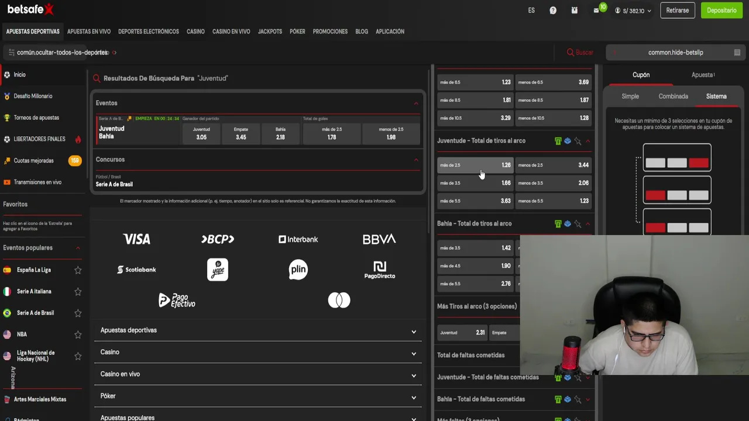Click green cash-out icon in Bahía tiros al arco

[x=558, y=223]
